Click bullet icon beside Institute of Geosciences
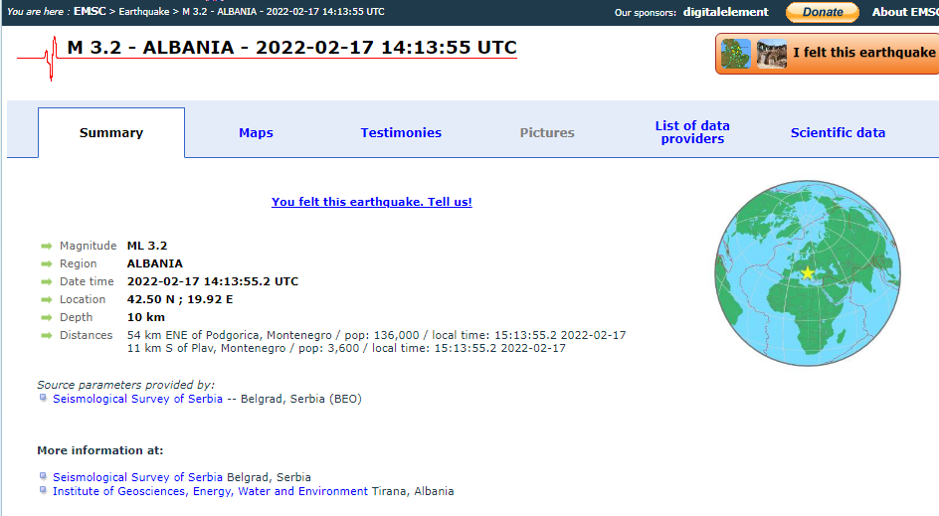Viewport: 939px width, 516px height. coord(43,490)
